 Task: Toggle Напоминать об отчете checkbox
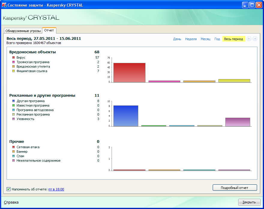(9, 189)
